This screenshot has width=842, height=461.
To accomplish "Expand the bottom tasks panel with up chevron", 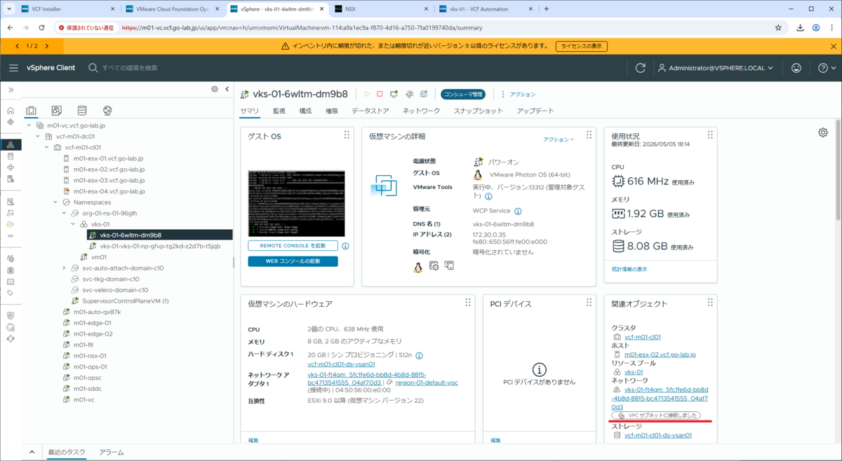I will [x=32, y=453].
